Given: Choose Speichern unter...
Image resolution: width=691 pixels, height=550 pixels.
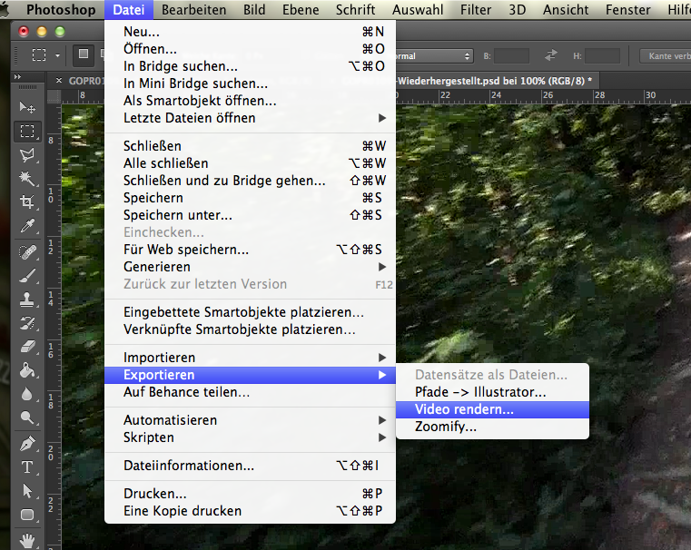Looking at the screenshot, I should [x=250, y=215].
